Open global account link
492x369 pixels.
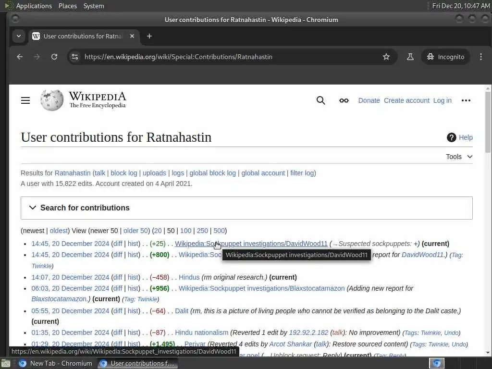[x=263, y=173]
